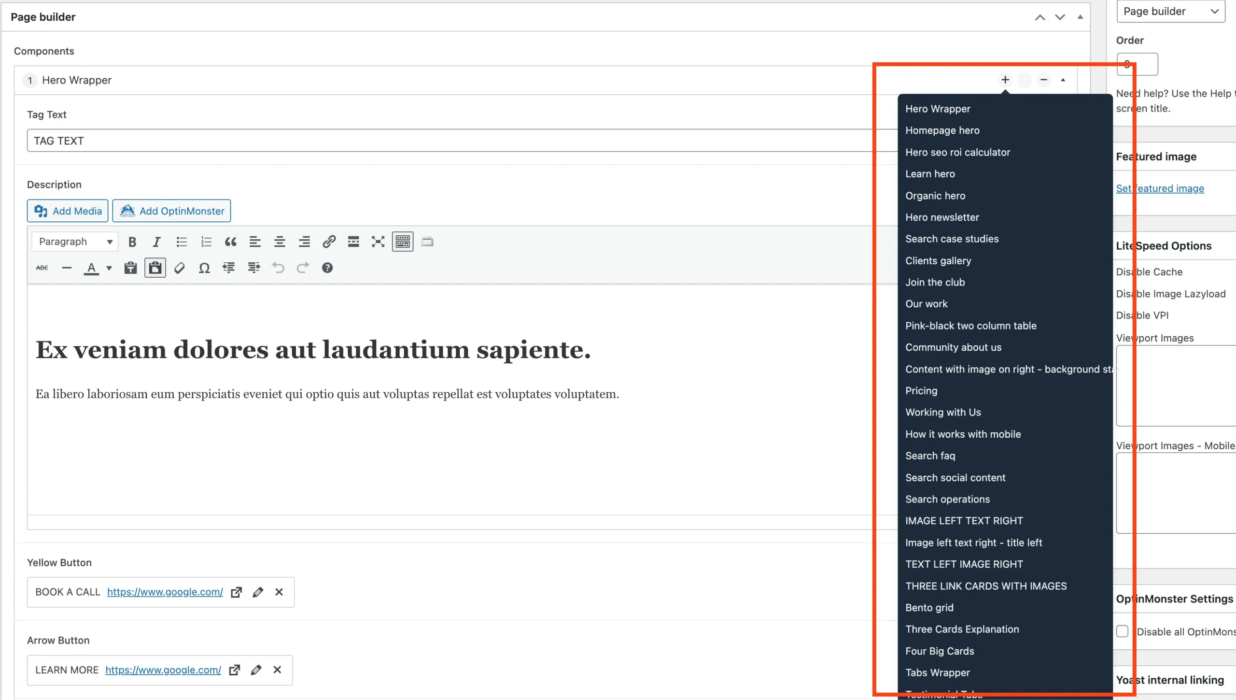Choose Pricing from the component list

(921, 390)
